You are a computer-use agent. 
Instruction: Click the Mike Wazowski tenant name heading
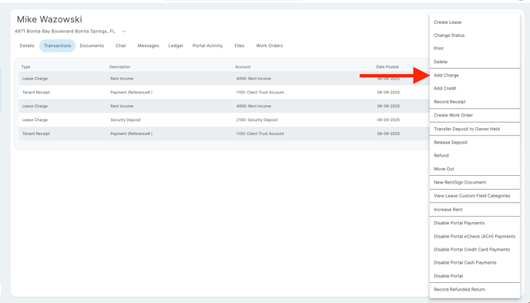[x=49, y=19]
